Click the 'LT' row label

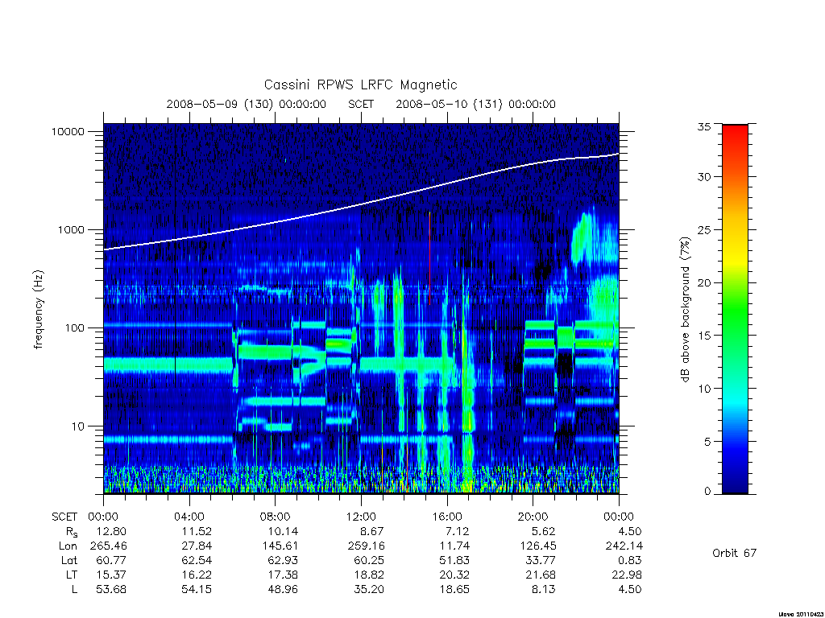(x=72, y=575)
